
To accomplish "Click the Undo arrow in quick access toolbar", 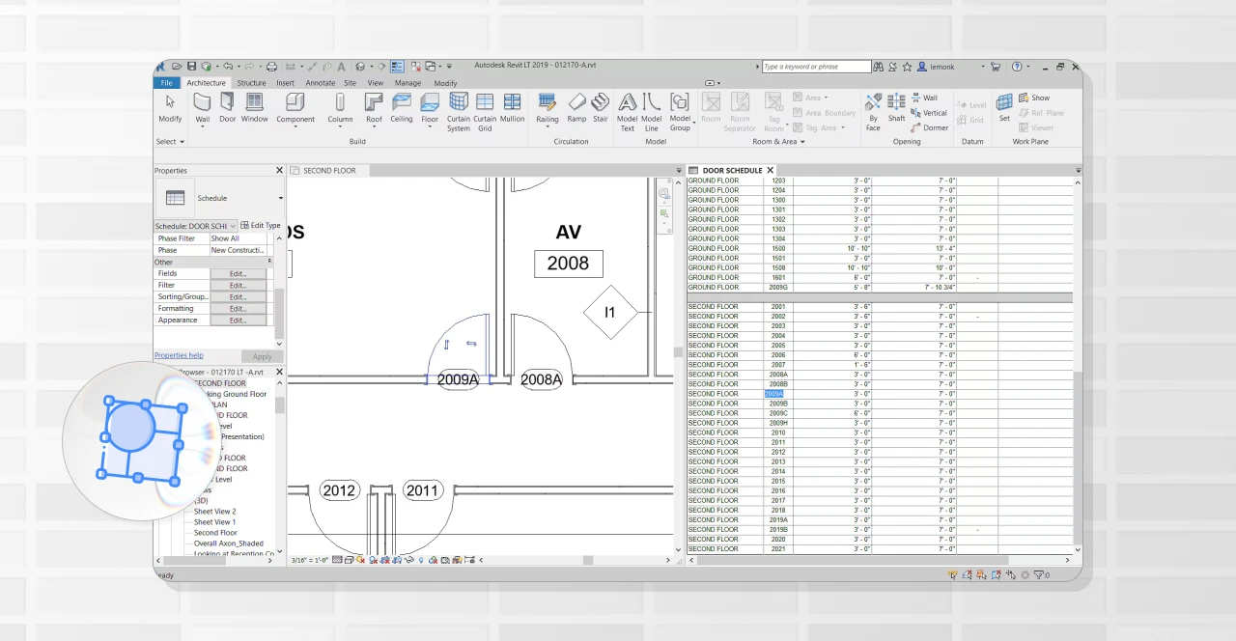I will pos(227,67).
